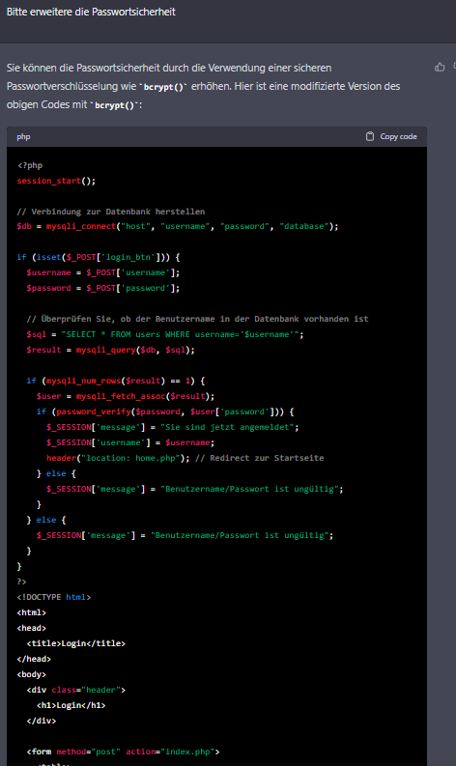Click the 'Sie sind jetzt angemeldet' line
456x766 pixels.
[x=173, y=428]
